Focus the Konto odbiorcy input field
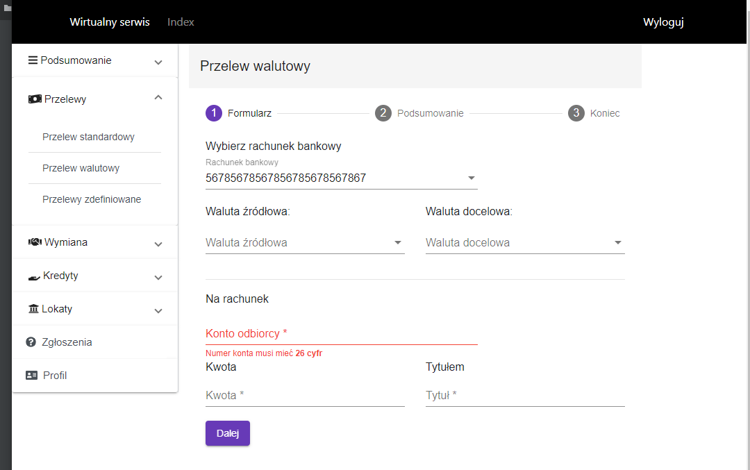 [341, 334]
